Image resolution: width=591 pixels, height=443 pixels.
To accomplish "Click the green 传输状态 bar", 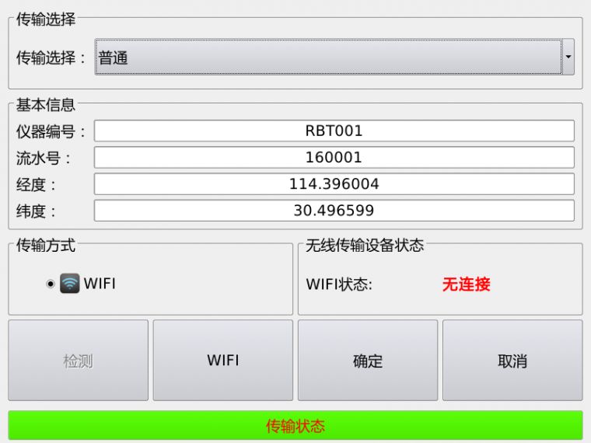I will tap(295, 426).
